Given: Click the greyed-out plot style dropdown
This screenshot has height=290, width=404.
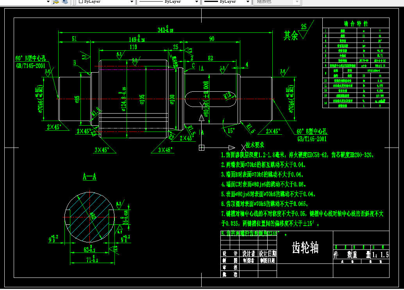Looking at the screenshot, I should pos(277,2).
